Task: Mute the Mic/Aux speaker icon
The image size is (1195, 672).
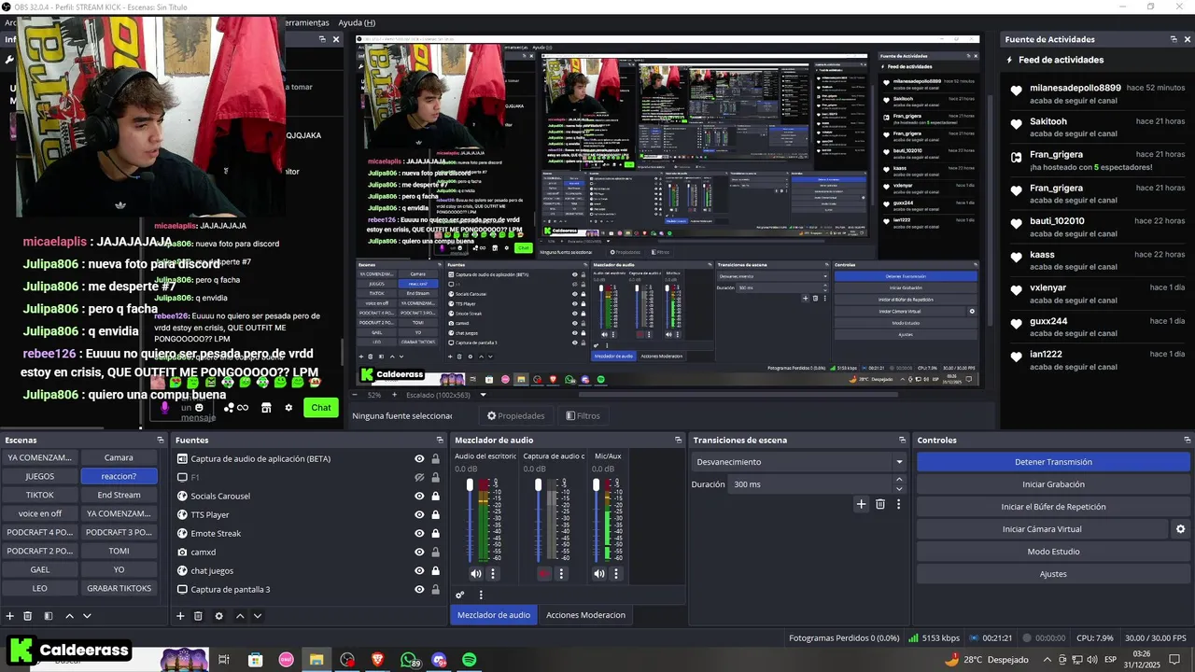Action: click(x=599, y=574)
